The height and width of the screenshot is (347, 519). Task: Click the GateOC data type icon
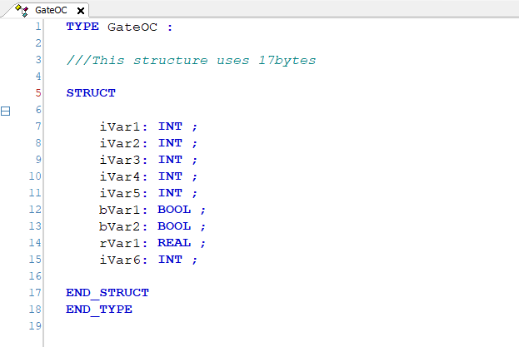pyautogui.click(x=22, y=10)
